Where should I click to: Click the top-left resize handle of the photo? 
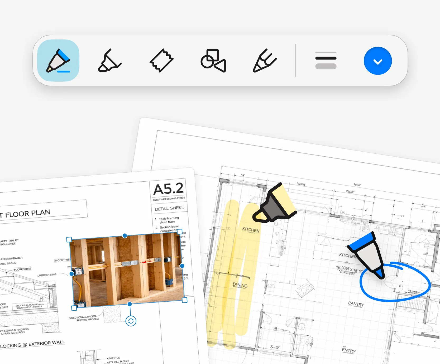[69, 240]
